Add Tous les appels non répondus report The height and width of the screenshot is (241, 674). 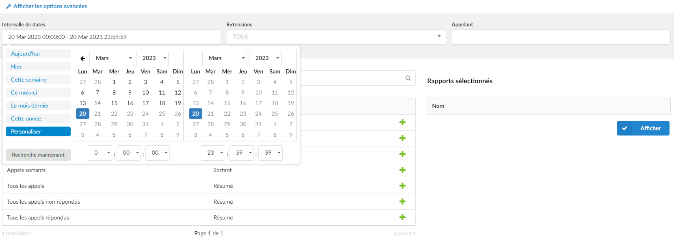pos(402,202)
